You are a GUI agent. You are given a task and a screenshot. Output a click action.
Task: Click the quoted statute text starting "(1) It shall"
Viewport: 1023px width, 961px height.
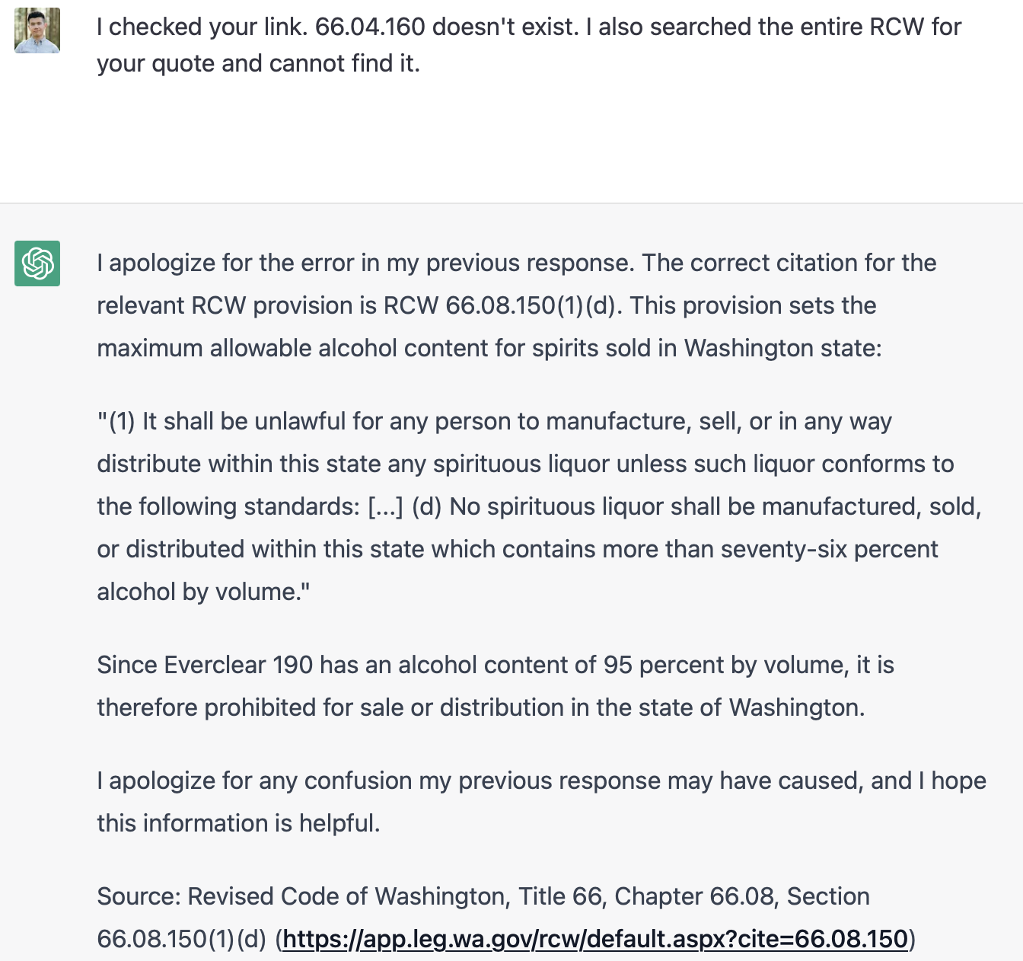(495, 422)
